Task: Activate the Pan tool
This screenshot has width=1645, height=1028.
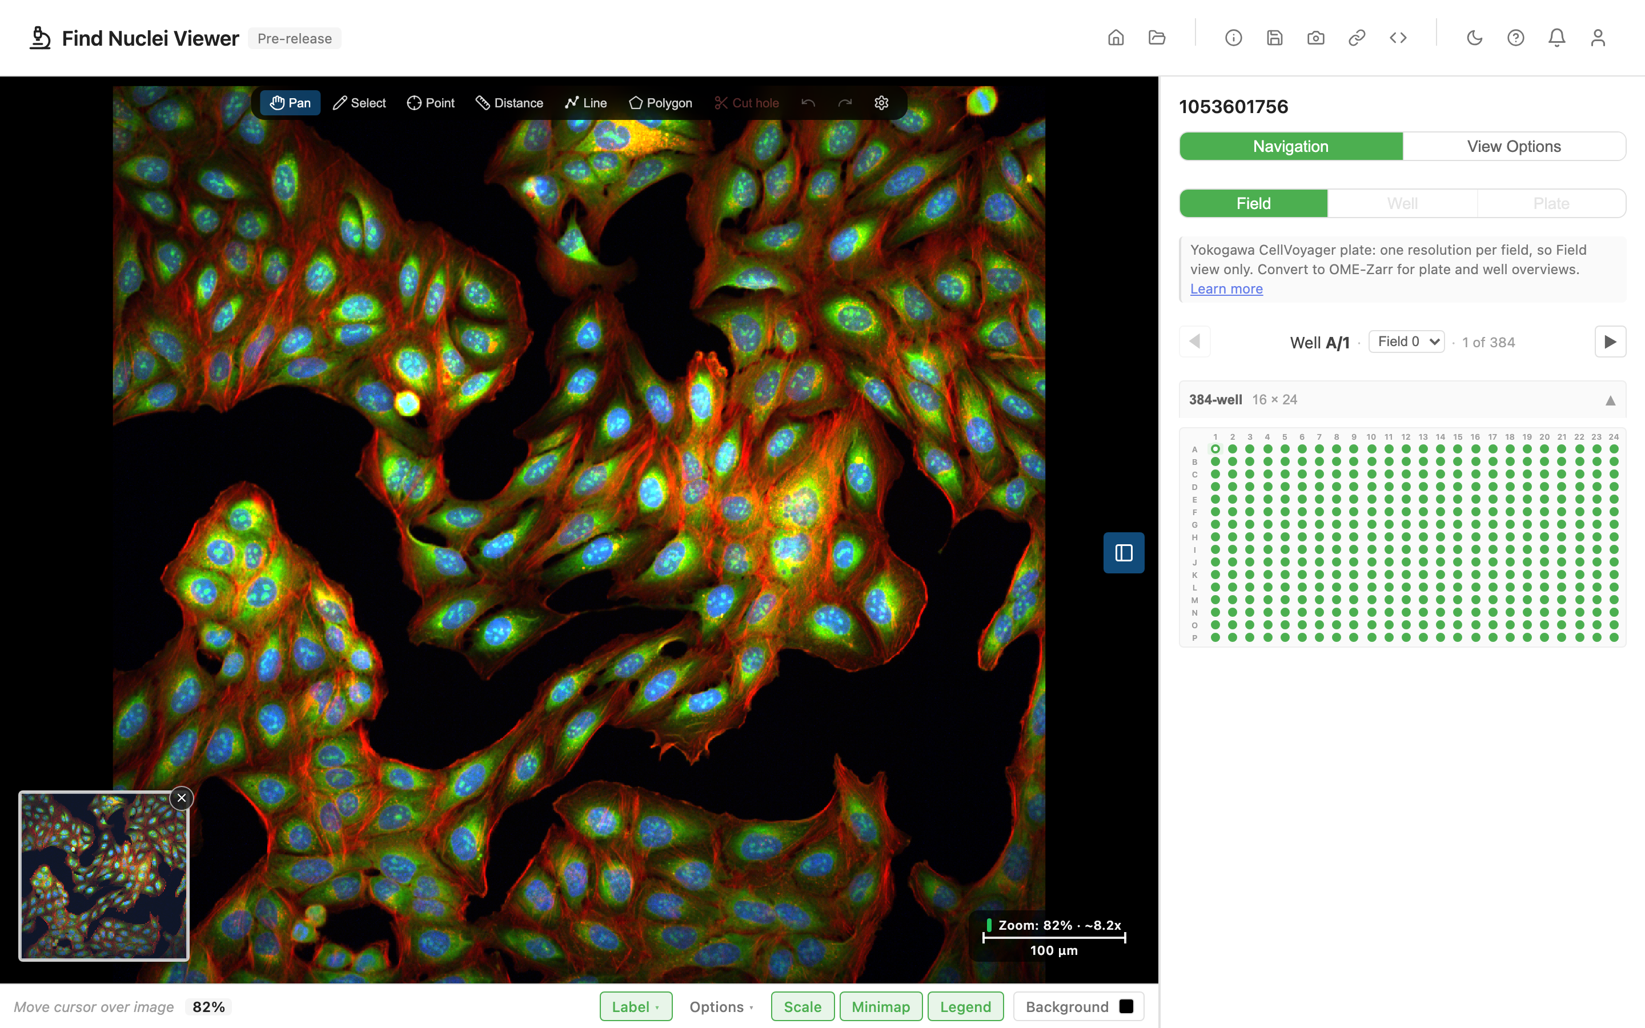Action: (290, 103)
